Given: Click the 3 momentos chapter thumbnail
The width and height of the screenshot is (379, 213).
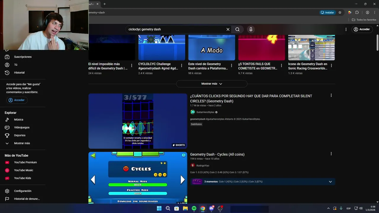Looking at the screenshot, I should coord(197,182).
